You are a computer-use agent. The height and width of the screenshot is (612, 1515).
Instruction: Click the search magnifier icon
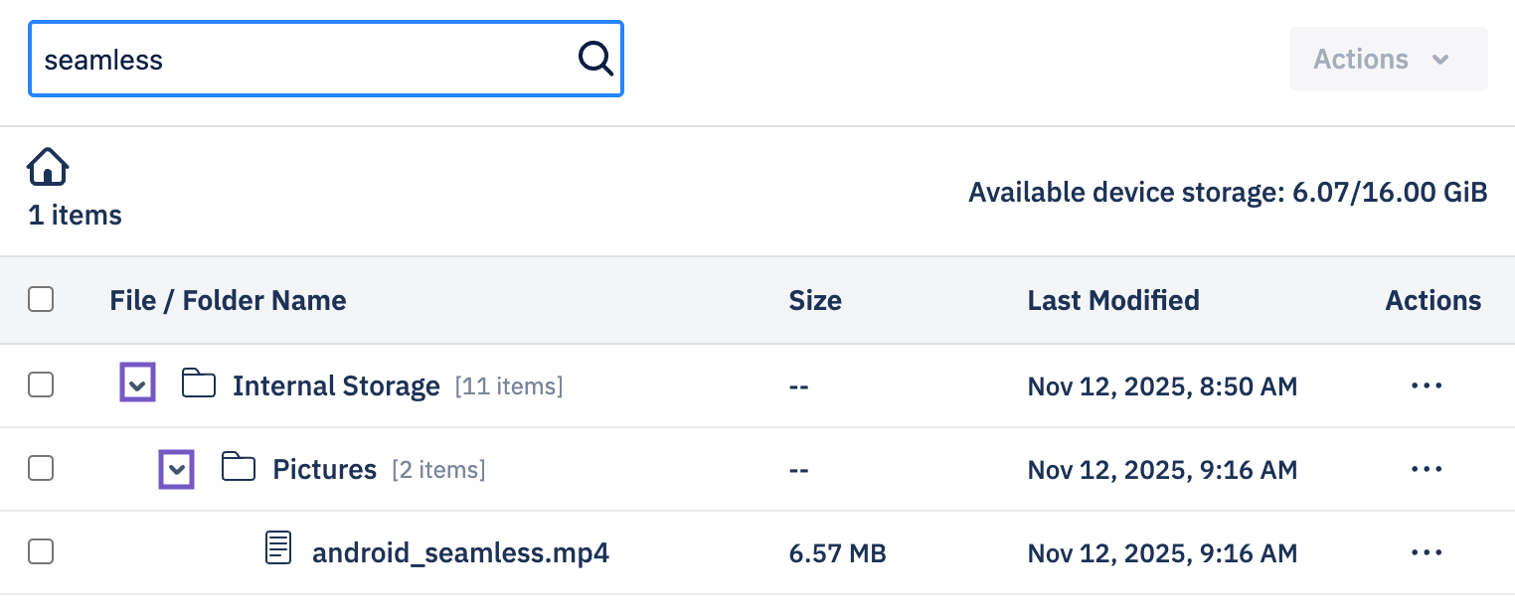pos(595,59)
